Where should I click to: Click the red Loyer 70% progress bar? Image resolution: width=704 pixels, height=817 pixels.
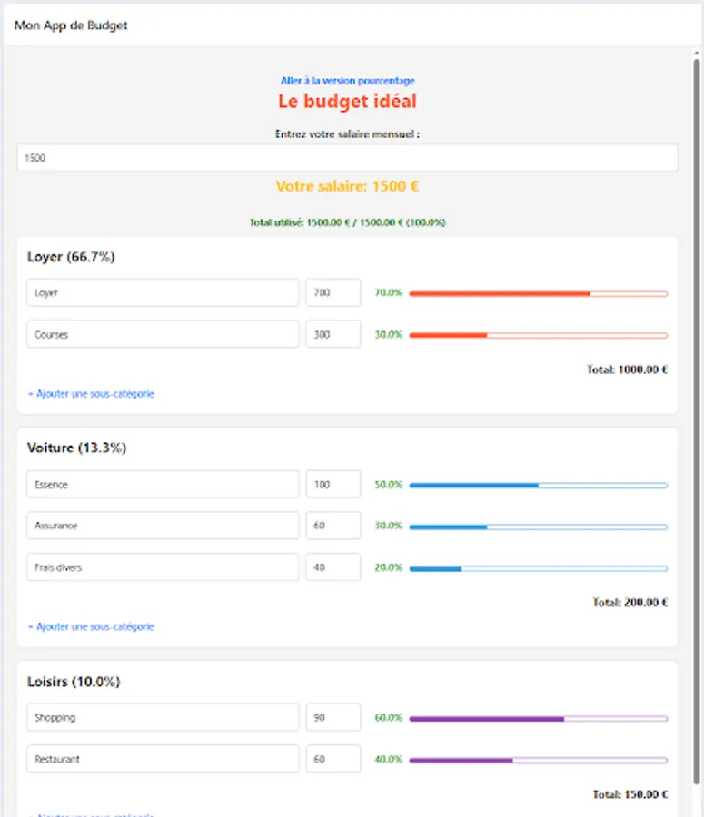click(538, 293)
